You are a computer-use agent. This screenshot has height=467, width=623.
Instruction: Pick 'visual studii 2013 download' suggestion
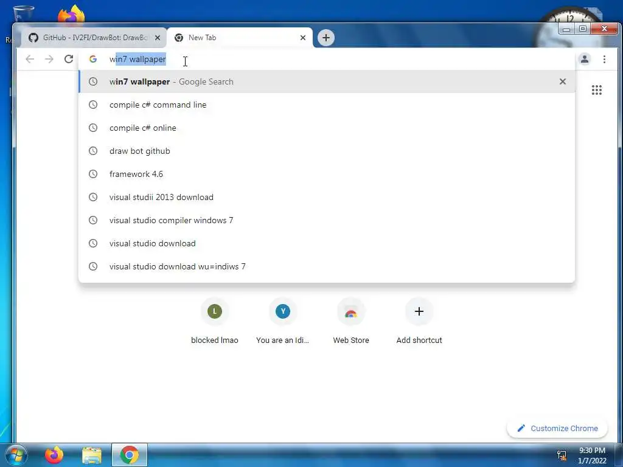click(327, 197)
